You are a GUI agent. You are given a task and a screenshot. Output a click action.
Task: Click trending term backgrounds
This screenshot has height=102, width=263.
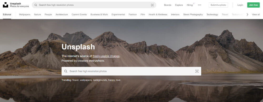(x=100, y=80)
